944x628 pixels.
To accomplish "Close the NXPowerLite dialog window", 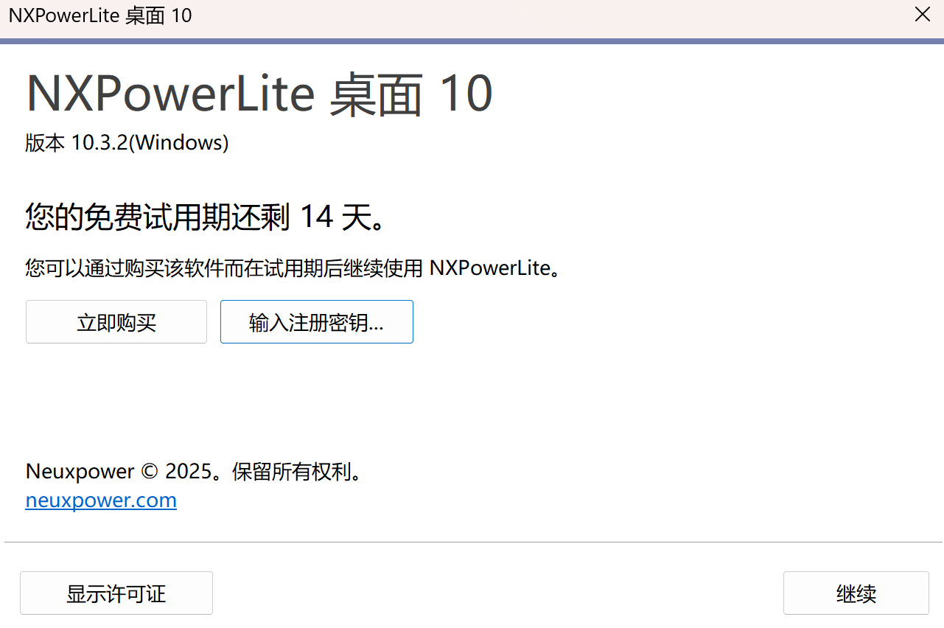I will [x=922, y=15].
